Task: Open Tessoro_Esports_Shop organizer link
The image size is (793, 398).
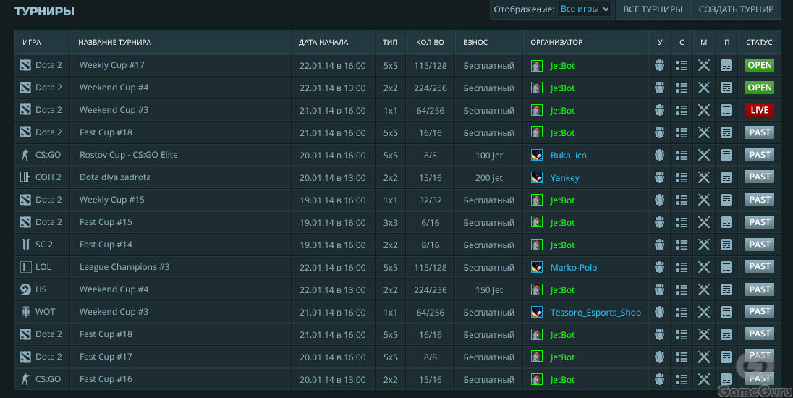Action: click(x=595, y=313)
